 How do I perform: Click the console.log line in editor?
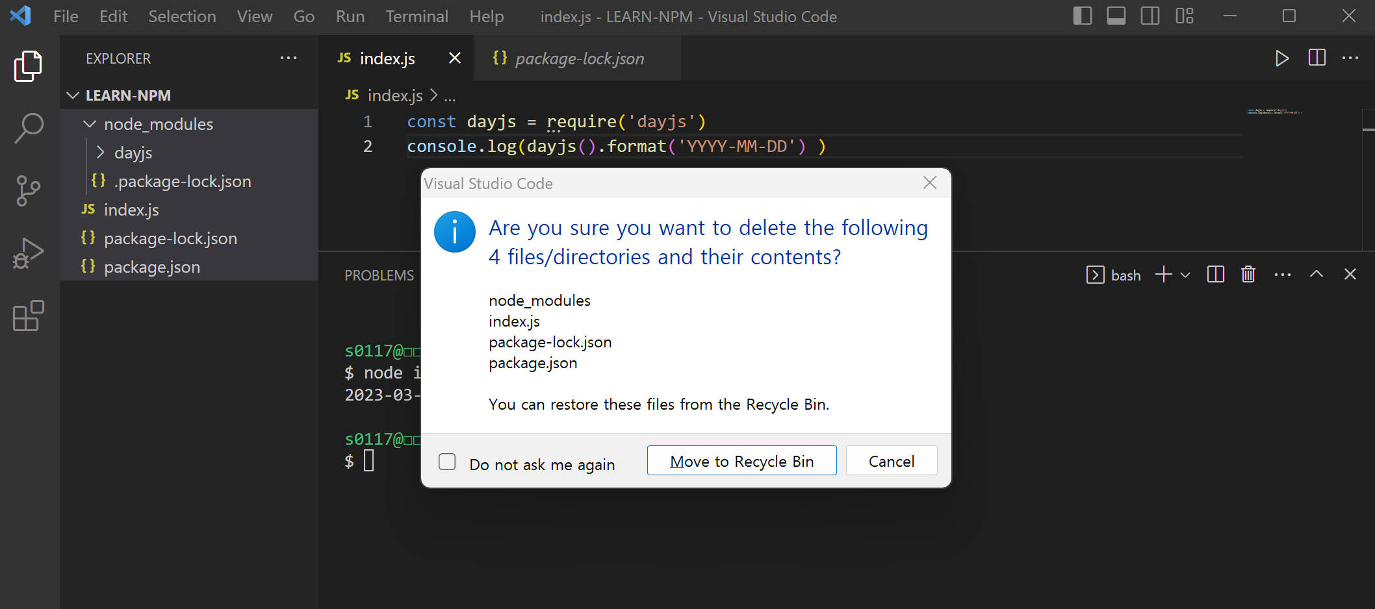pyautogui.click(x=616, y=146)
